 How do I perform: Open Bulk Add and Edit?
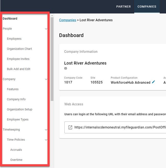[19, 69]
